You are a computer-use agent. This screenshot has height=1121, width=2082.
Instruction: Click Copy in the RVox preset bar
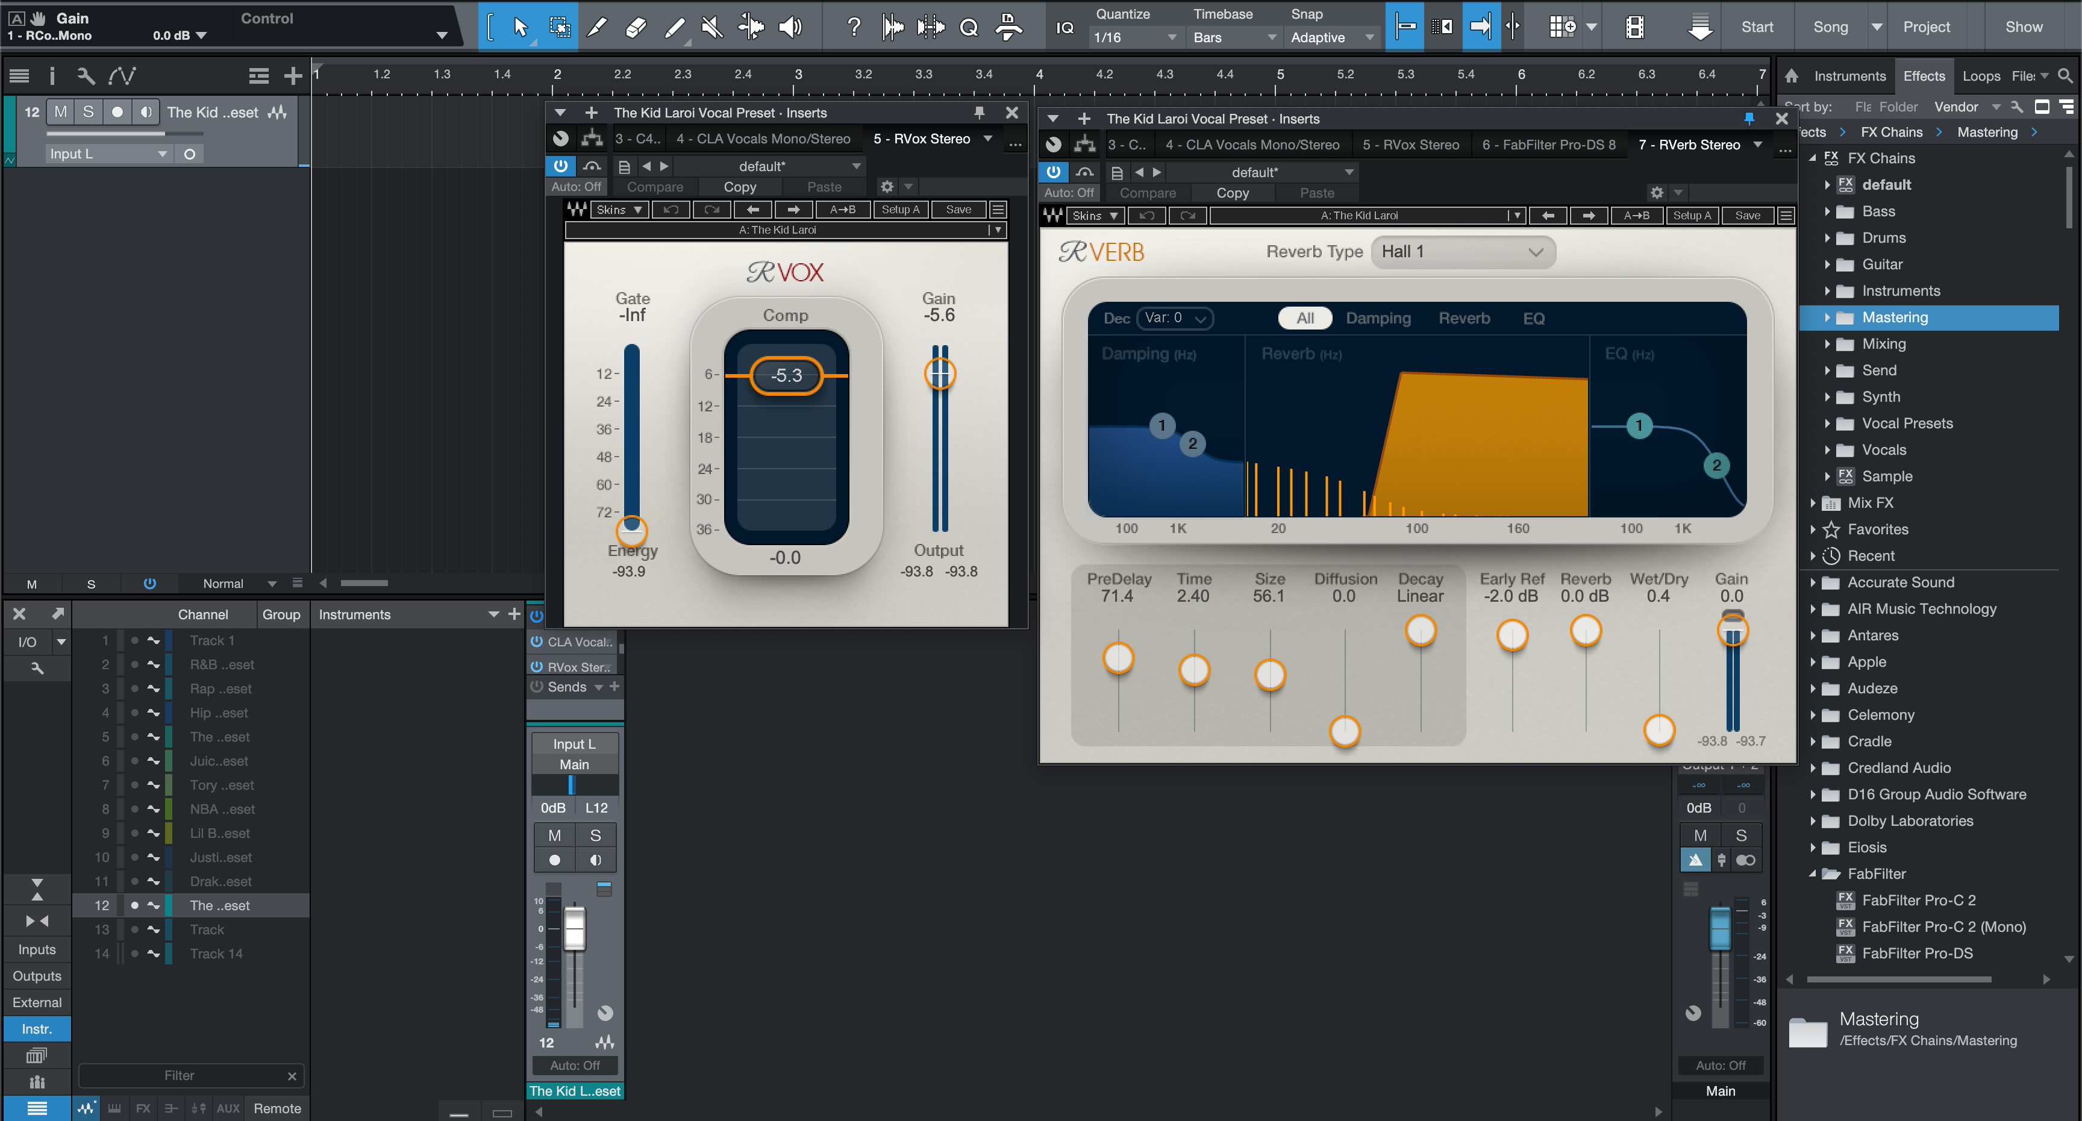tap(740, 187)
